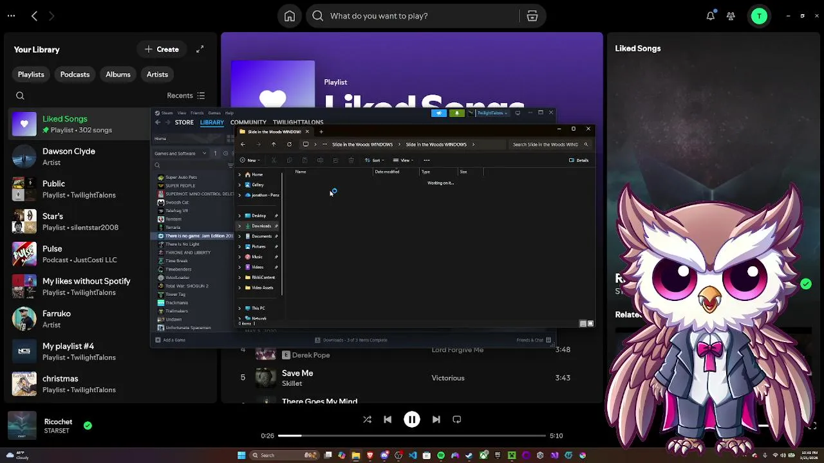This screenshot has width=824, height=463.
Task: Filter Your Library by Podcasts
Action: 75,75
